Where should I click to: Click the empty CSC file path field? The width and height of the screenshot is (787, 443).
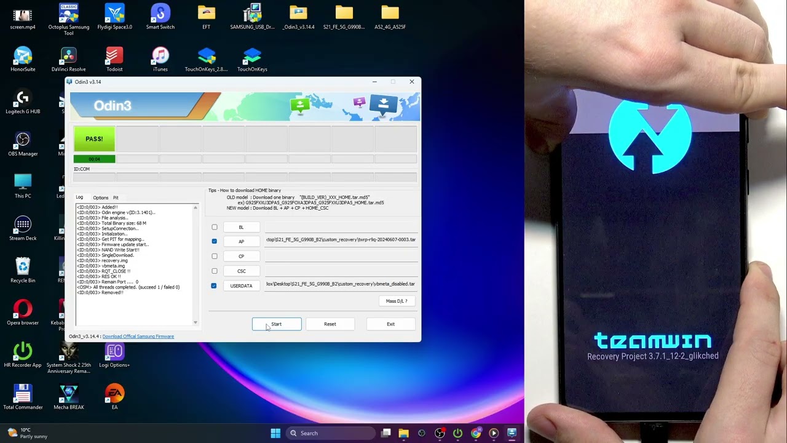tap(341, 271)
